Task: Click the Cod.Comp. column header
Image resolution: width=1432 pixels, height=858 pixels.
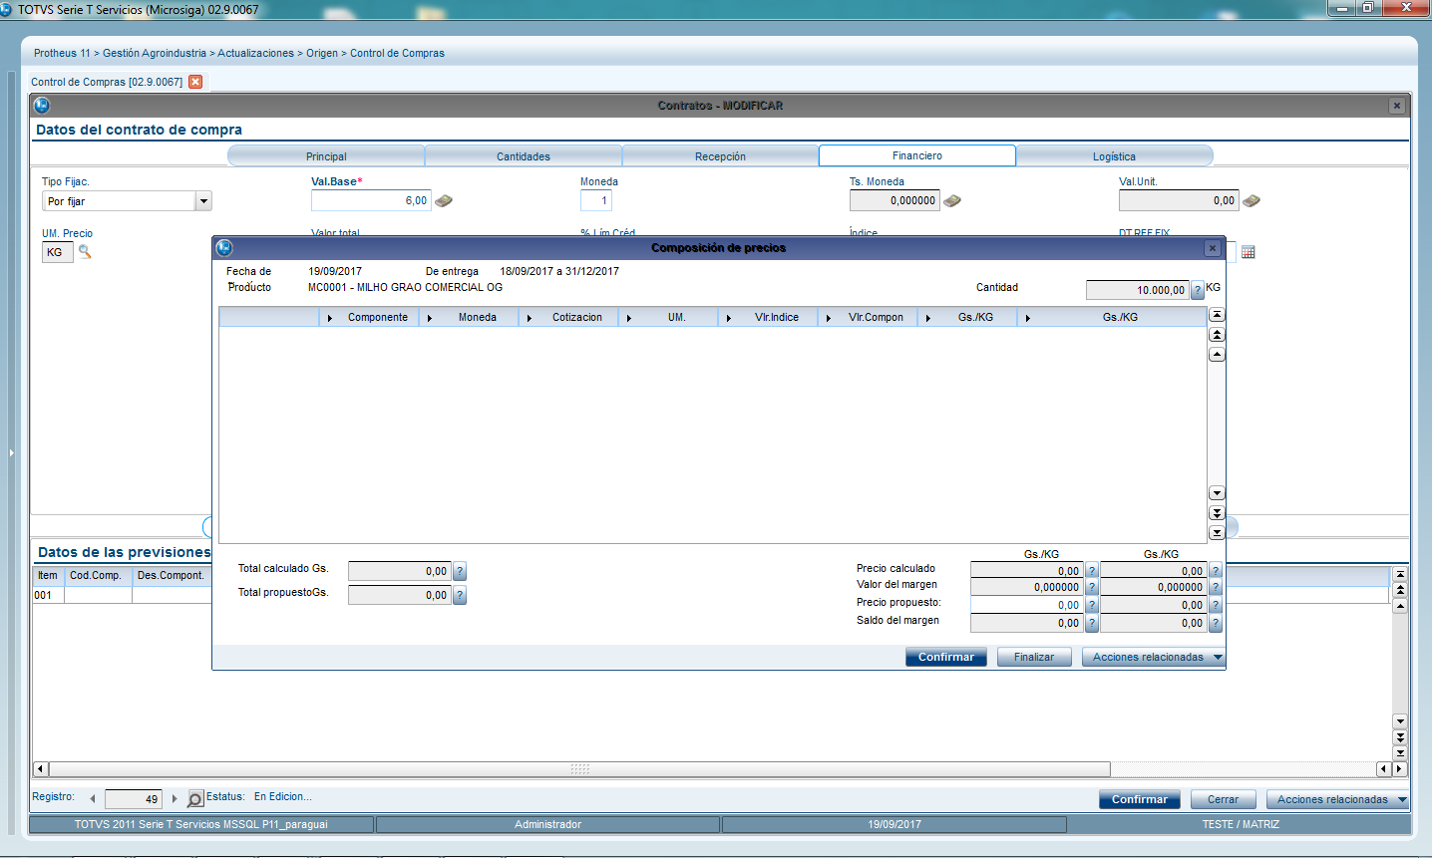Action: pyautogui.click(x=97, y=575)
